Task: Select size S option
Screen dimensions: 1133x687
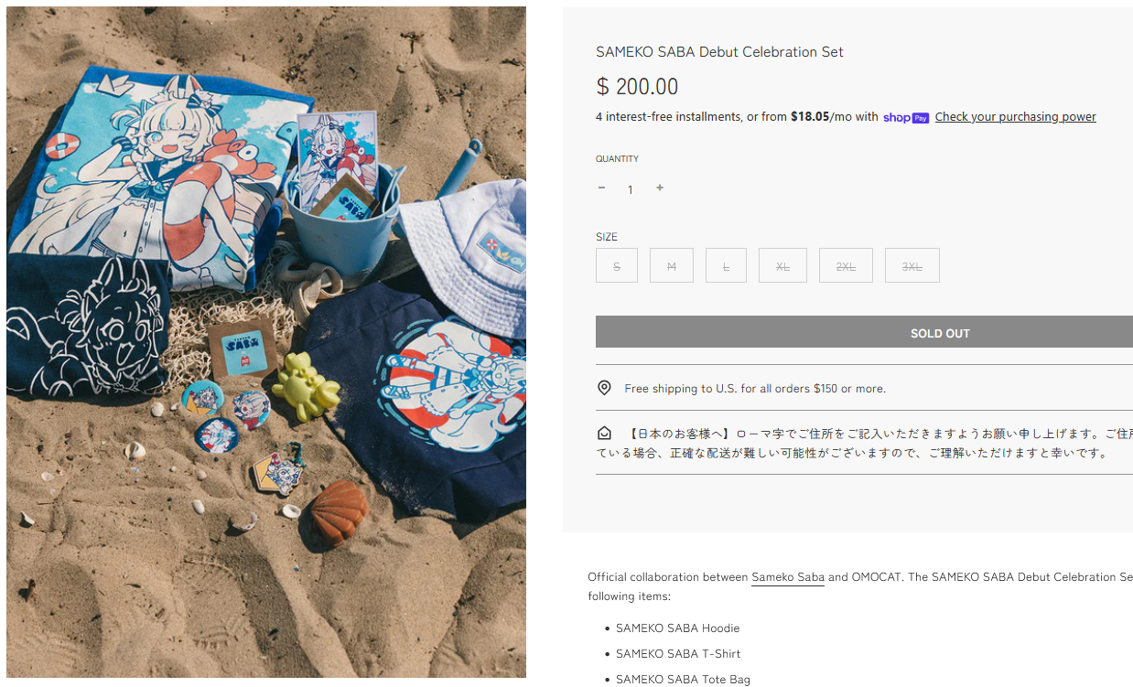Action: [x=617, y=266]
